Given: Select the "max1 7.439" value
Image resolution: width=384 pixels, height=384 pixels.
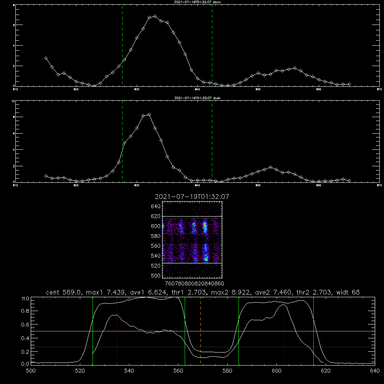Looking at the screenshot, I should [x=105, y=292].
